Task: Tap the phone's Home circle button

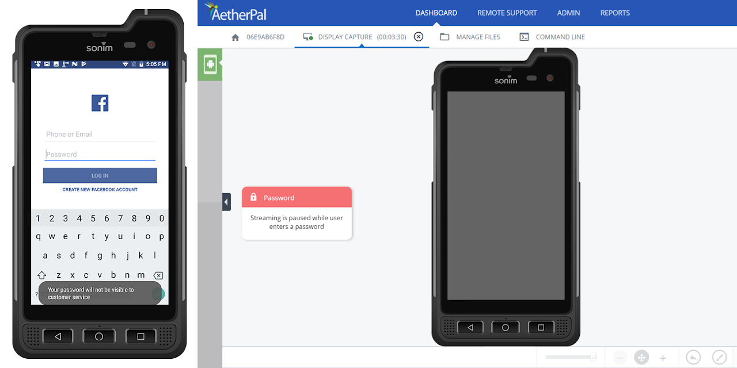Action: pos(99,336)
